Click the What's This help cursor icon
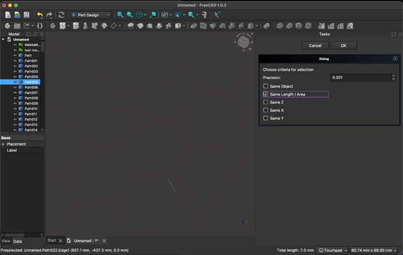 tap(218, 15)
